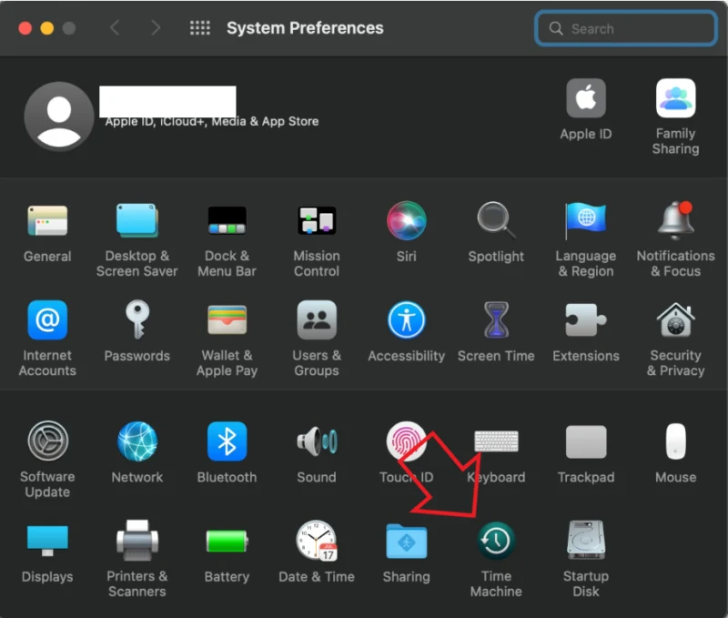Viewport: 728px width, 618px height.
Task: Close the System Preferences window
Action: (x=25, y=28)
